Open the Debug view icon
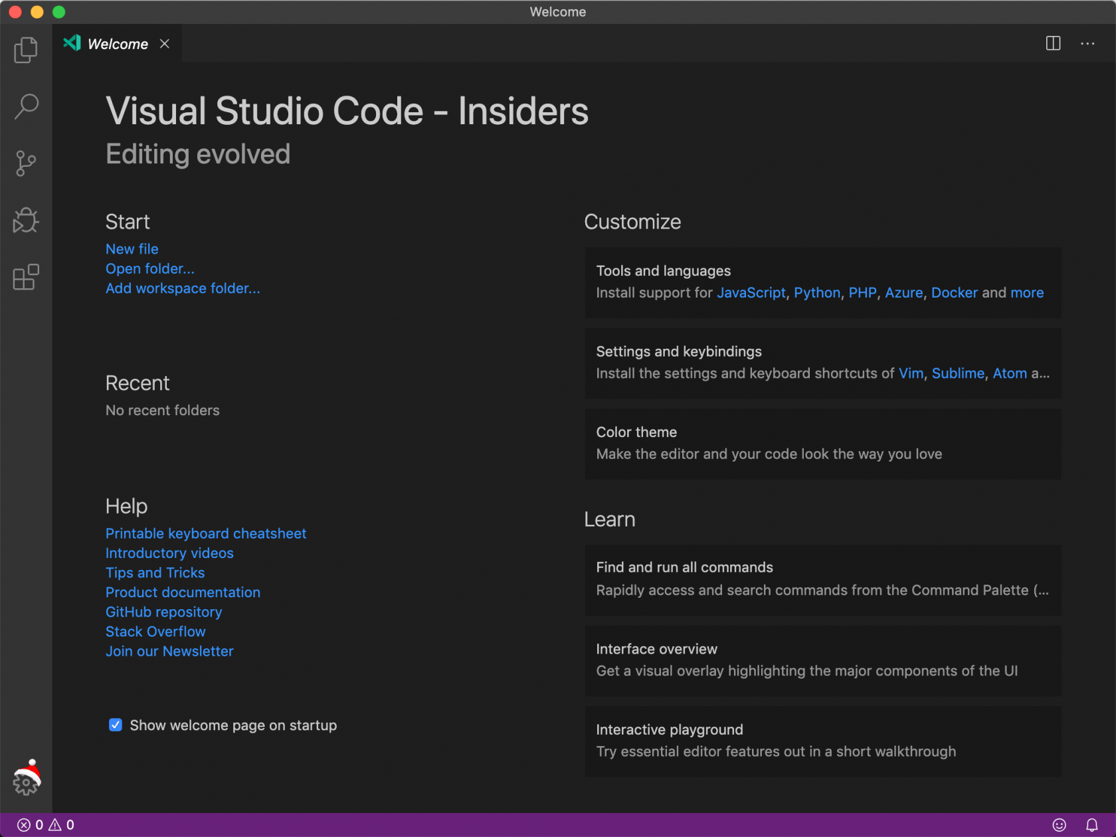The width and height of the screenshot is (1116, 837). (26, 220)
